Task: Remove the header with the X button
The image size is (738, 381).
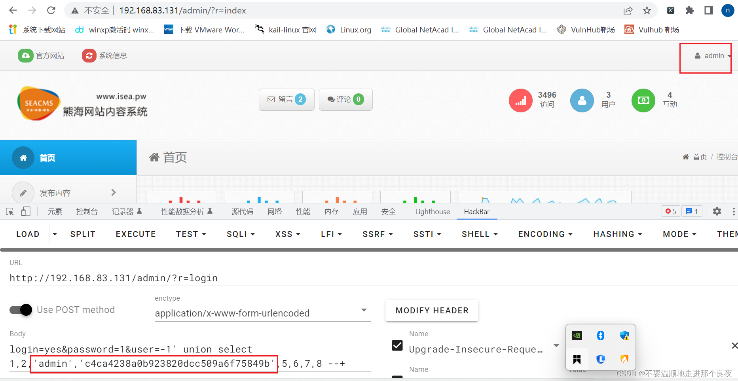Action: pyautogui.click(x=734, y=346)
